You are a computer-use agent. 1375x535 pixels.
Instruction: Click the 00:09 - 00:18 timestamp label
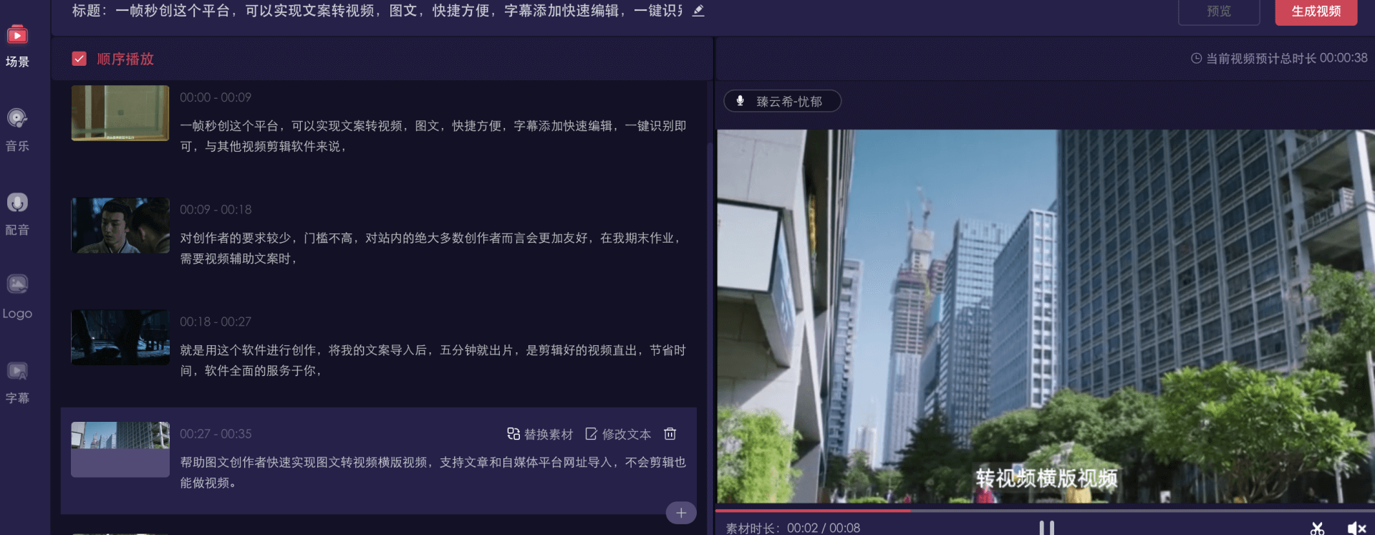pyautogui.click(x=216, y=210)
